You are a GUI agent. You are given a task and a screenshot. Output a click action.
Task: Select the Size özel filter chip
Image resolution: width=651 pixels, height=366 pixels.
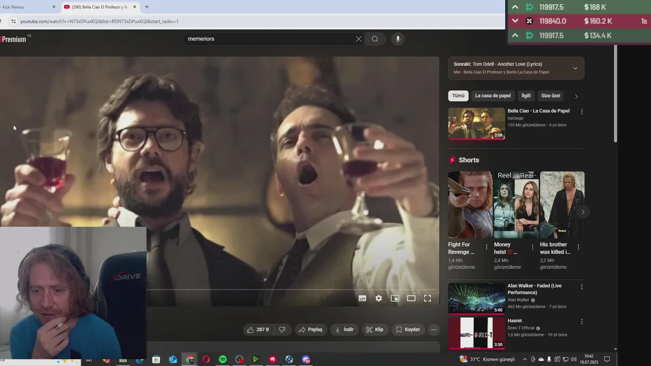pos(550,96)
